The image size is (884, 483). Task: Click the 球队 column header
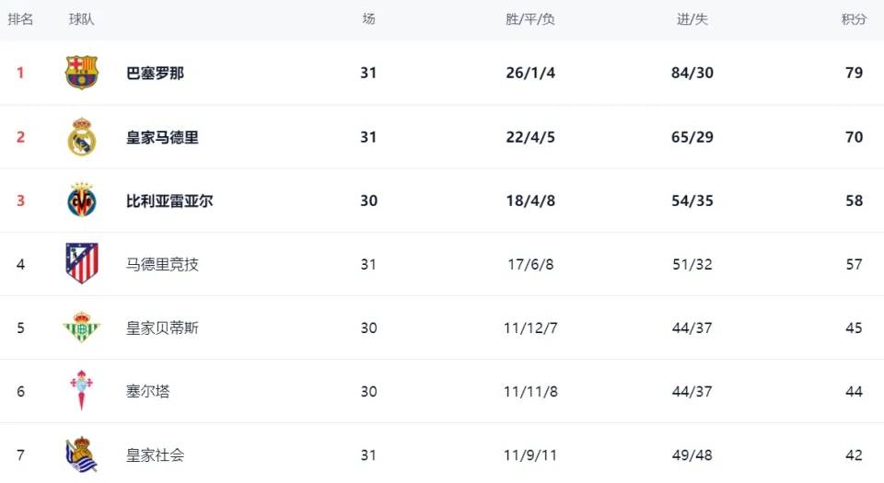click(81, 19)
